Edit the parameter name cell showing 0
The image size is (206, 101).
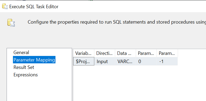(146, 61)
